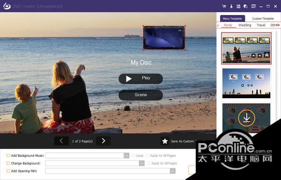Click the change background path field

pos(92,163)
